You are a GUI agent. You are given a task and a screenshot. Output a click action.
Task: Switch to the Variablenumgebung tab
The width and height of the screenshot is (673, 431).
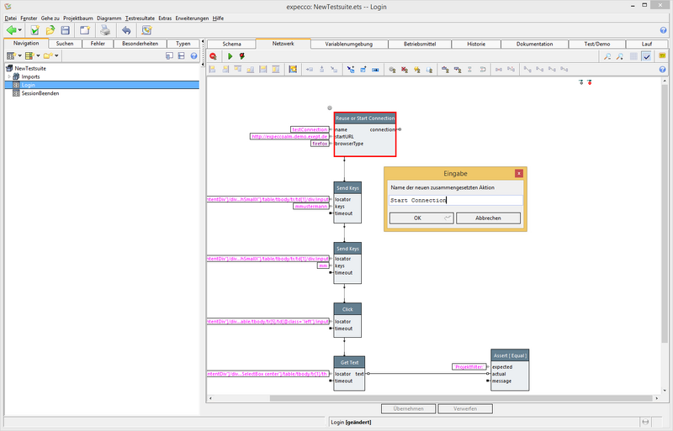(350, 44)
